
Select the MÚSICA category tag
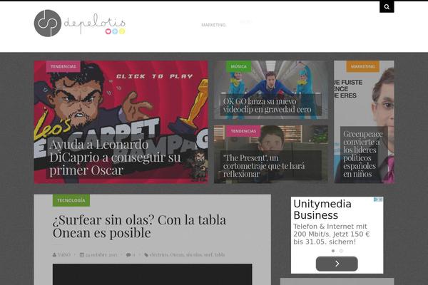click(x=238, y=66)
